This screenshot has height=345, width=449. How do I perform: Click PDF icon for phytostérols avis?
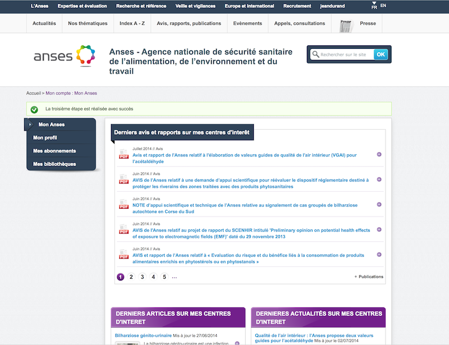123,255
